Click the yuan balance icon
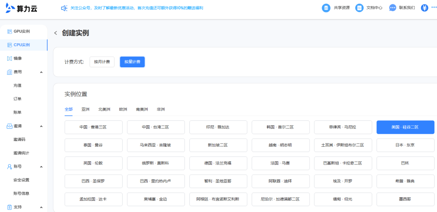The width and height of the screenshot is (437, 212). (424, 8)
